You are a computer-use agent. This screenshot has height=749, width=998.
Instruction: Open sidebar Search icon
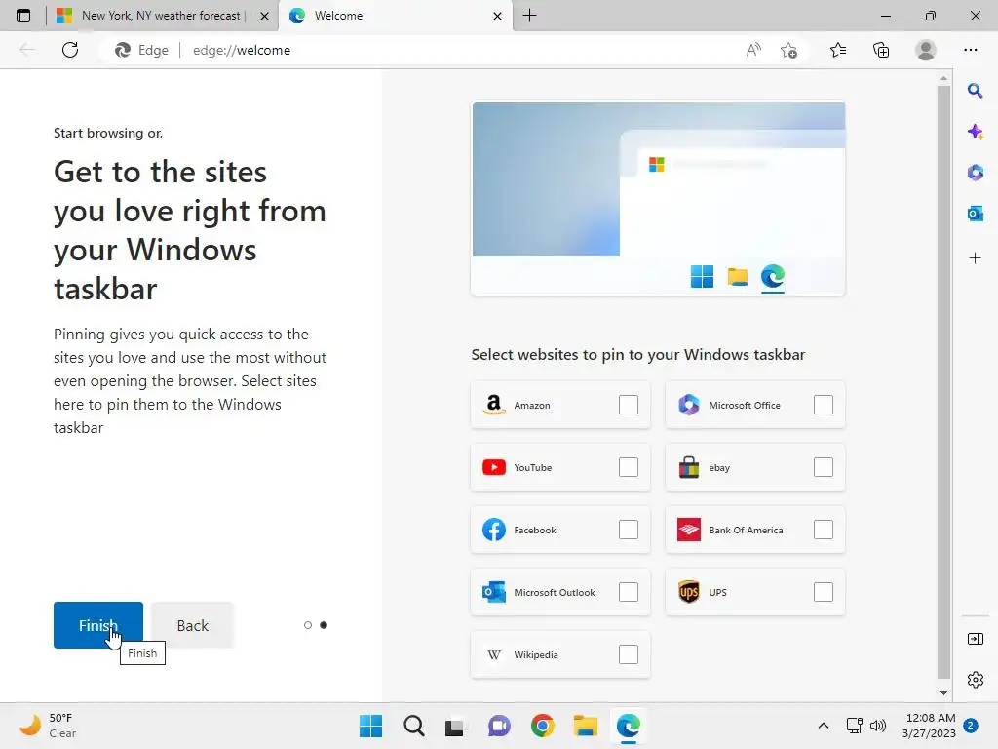pyautogui.click(x=975, y=91)
